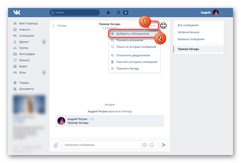This screenshot has width=241, height=163.
Task: Click the note icon beside Музыка
Action: (15, 60)
